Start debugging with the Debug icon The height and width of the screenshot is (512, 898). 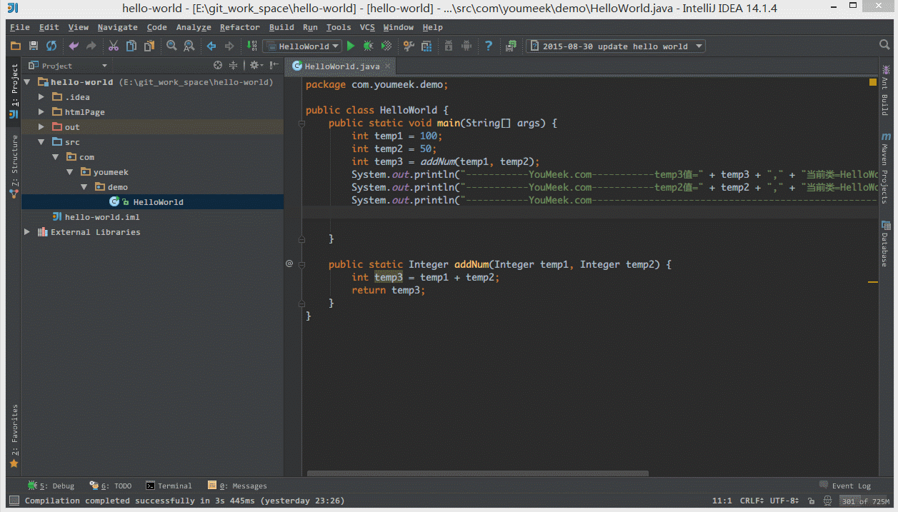click(x=367, y=45)
